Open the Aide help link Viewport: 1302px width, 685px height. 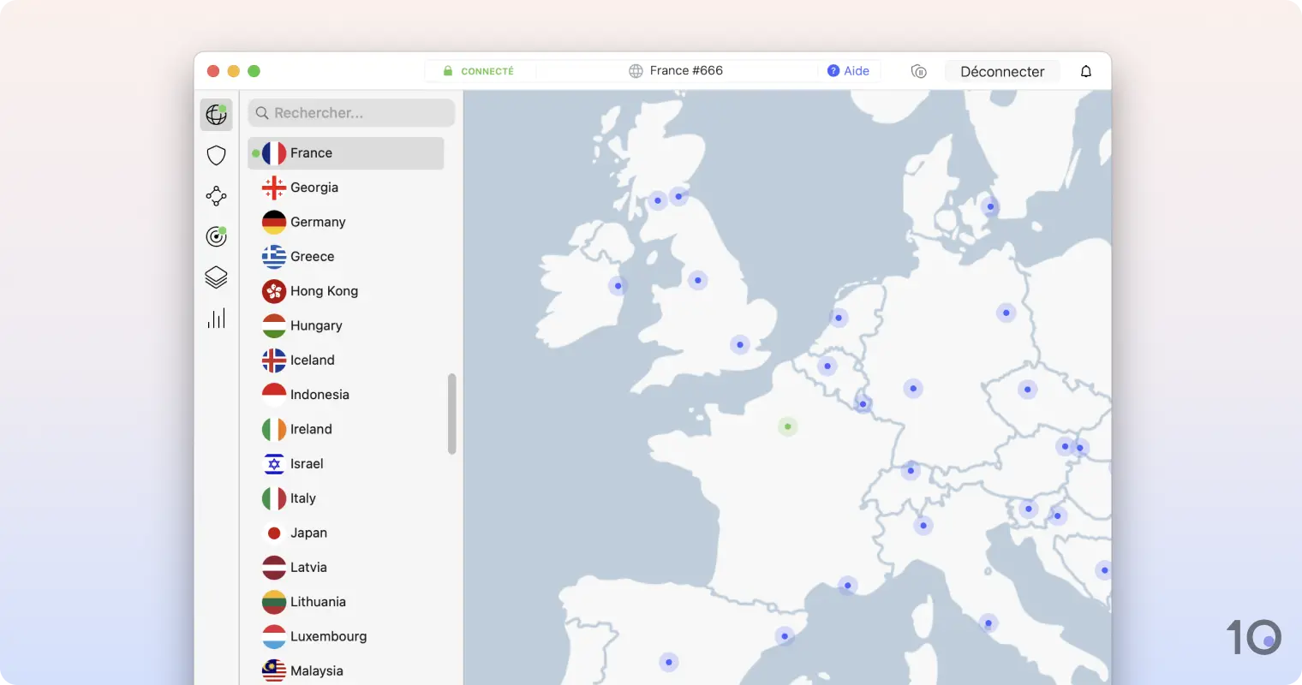tap(849, 71)
